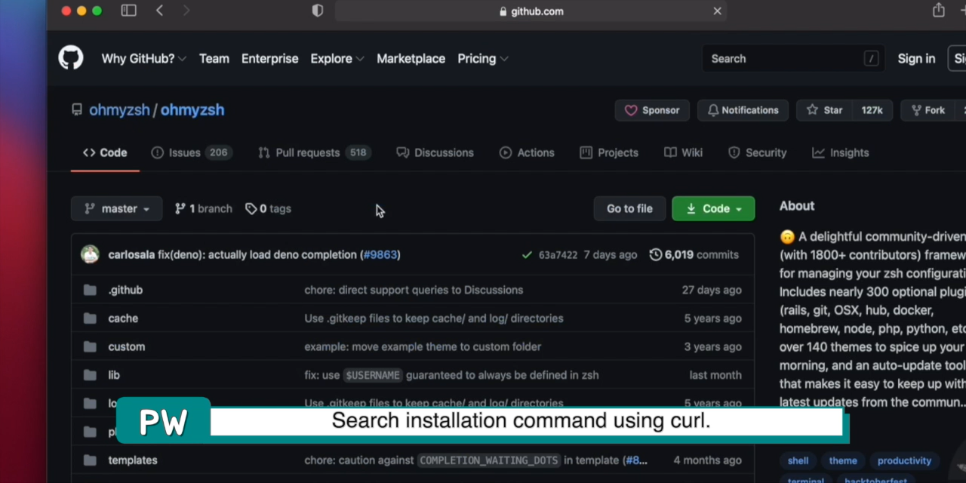
Task: Switch to the Security tab
Action: tap(757, 152)
